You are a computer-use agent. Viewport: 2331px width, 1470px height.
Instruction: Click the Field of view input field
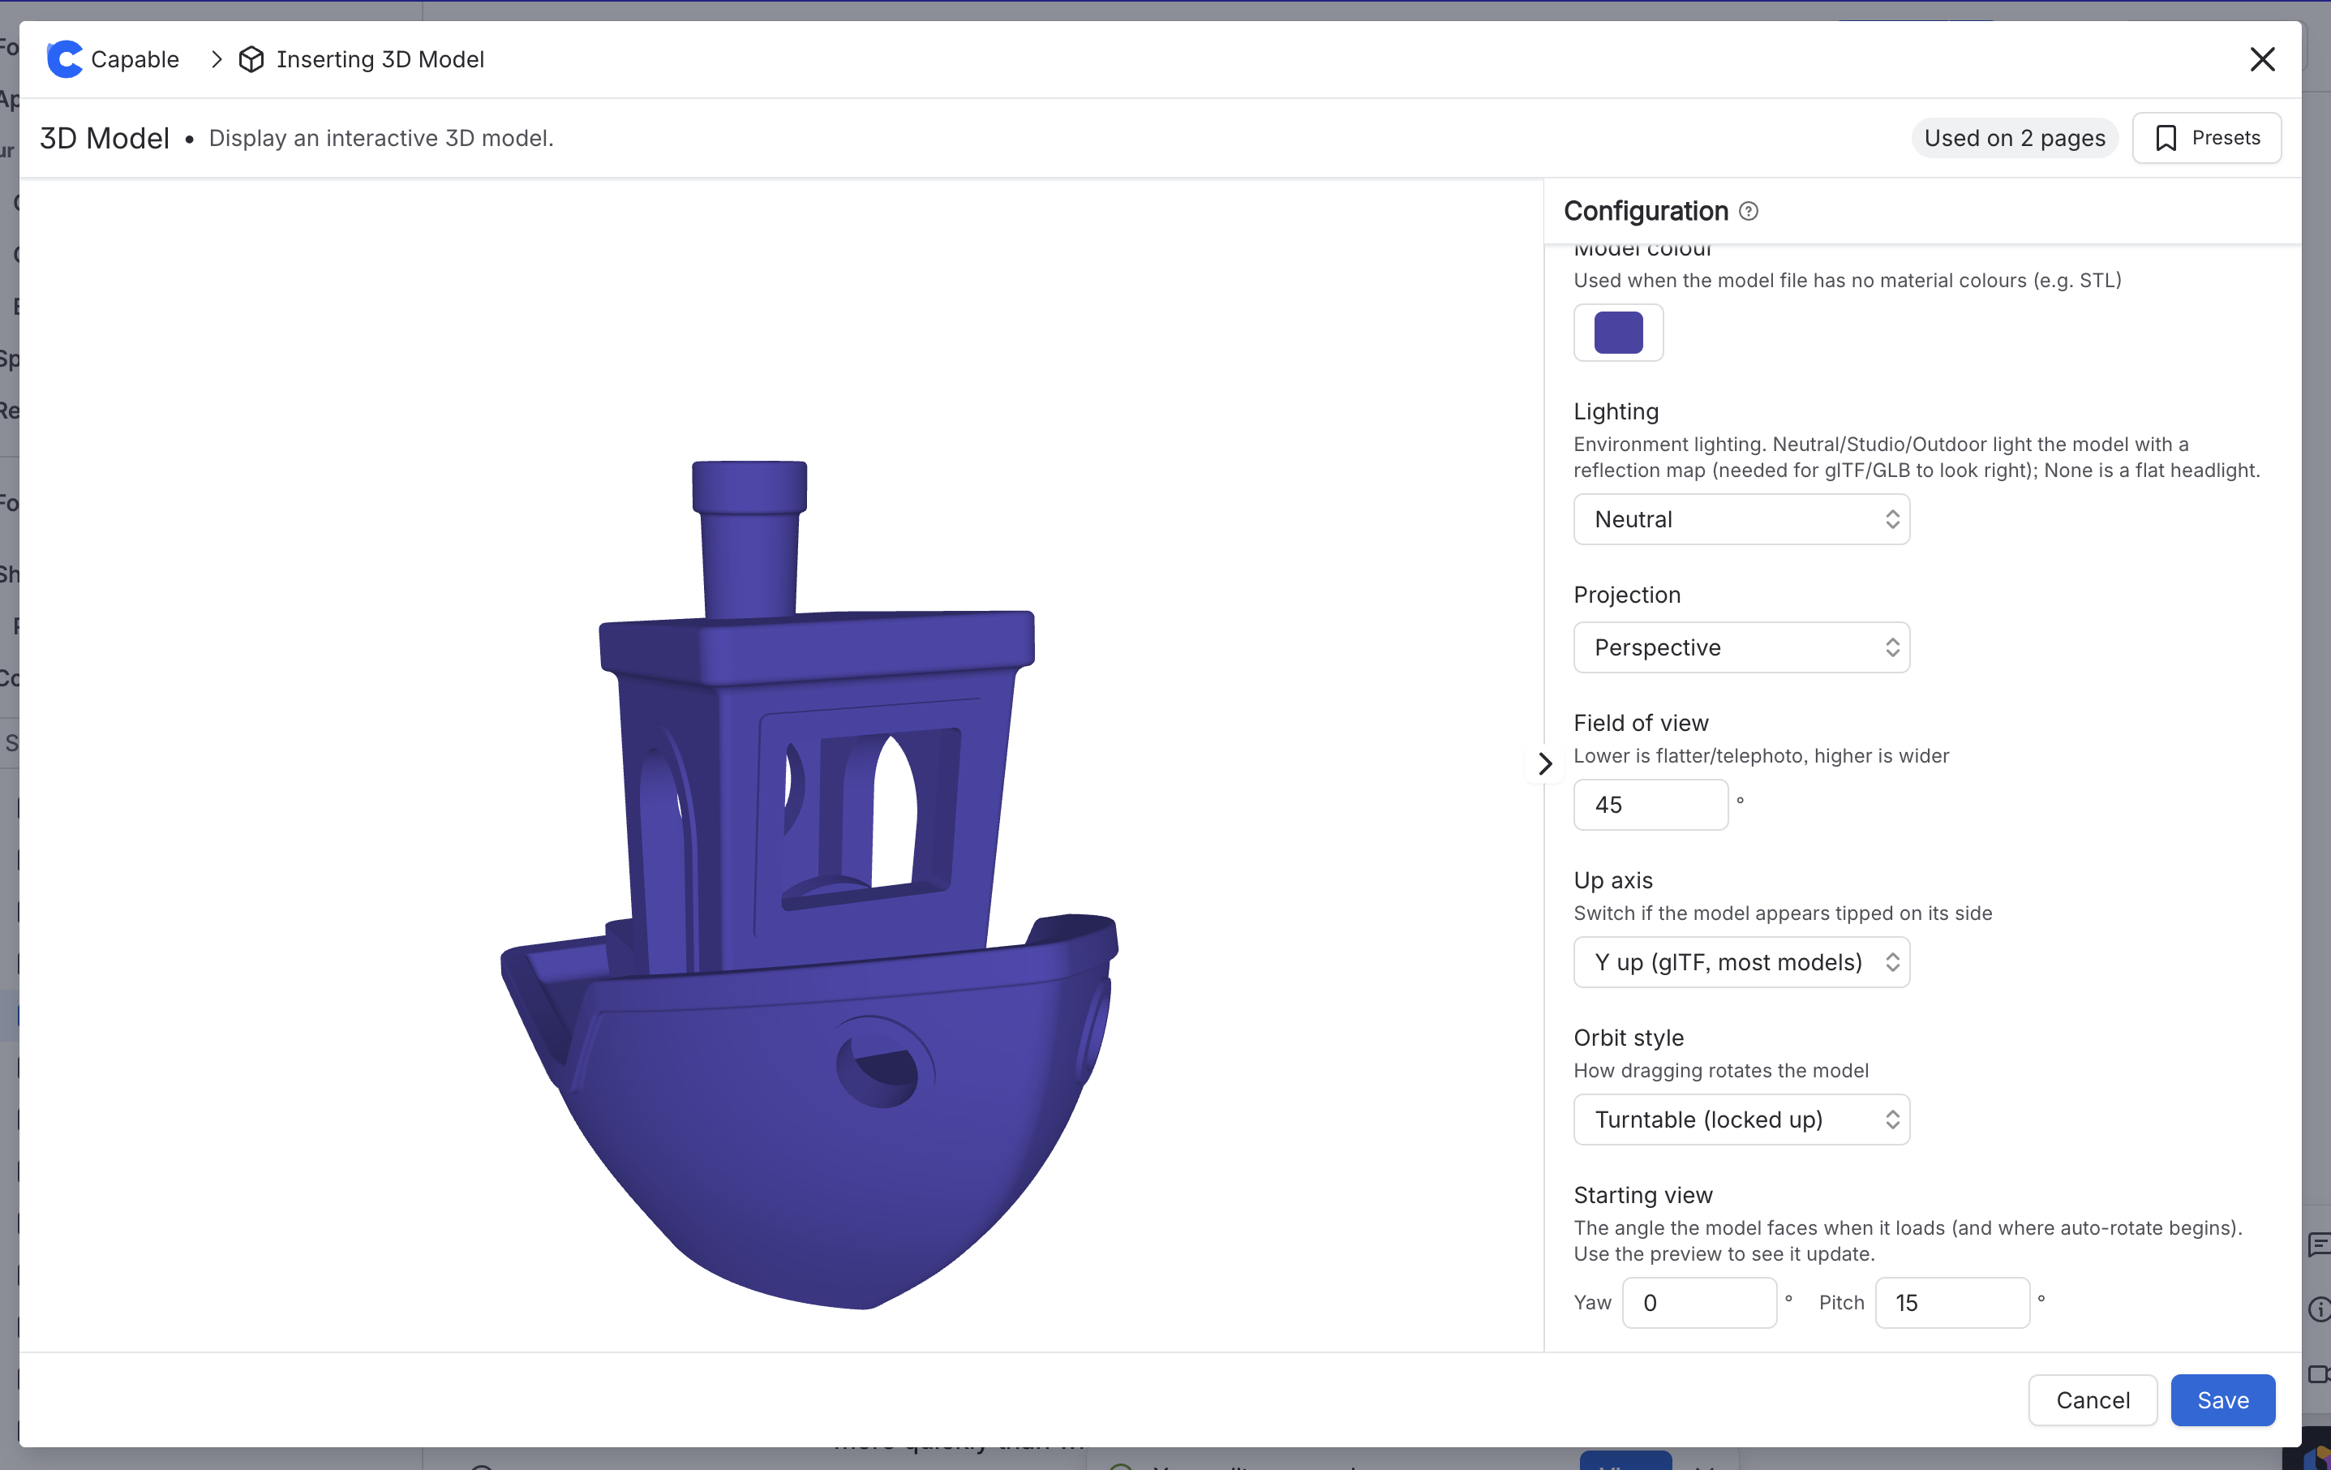(1651, 805)
